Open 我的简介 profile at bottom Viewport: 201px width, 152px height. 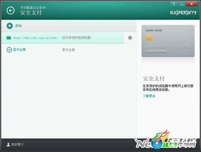coord(18,144)
